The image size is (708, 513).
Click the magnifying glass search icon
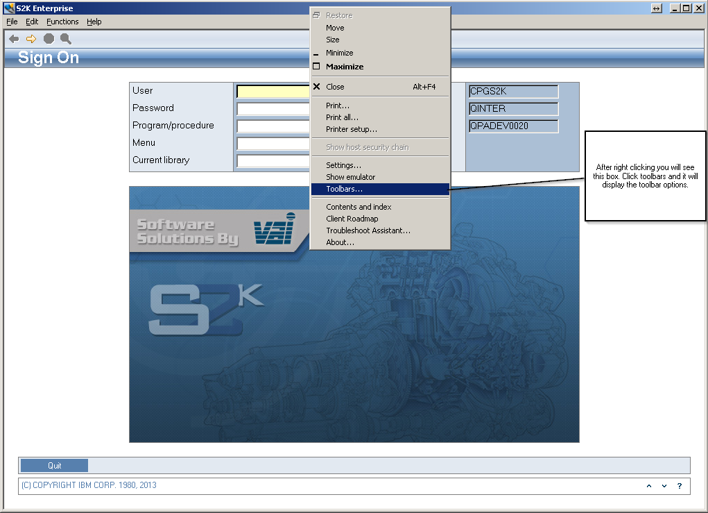click(66, 39)
